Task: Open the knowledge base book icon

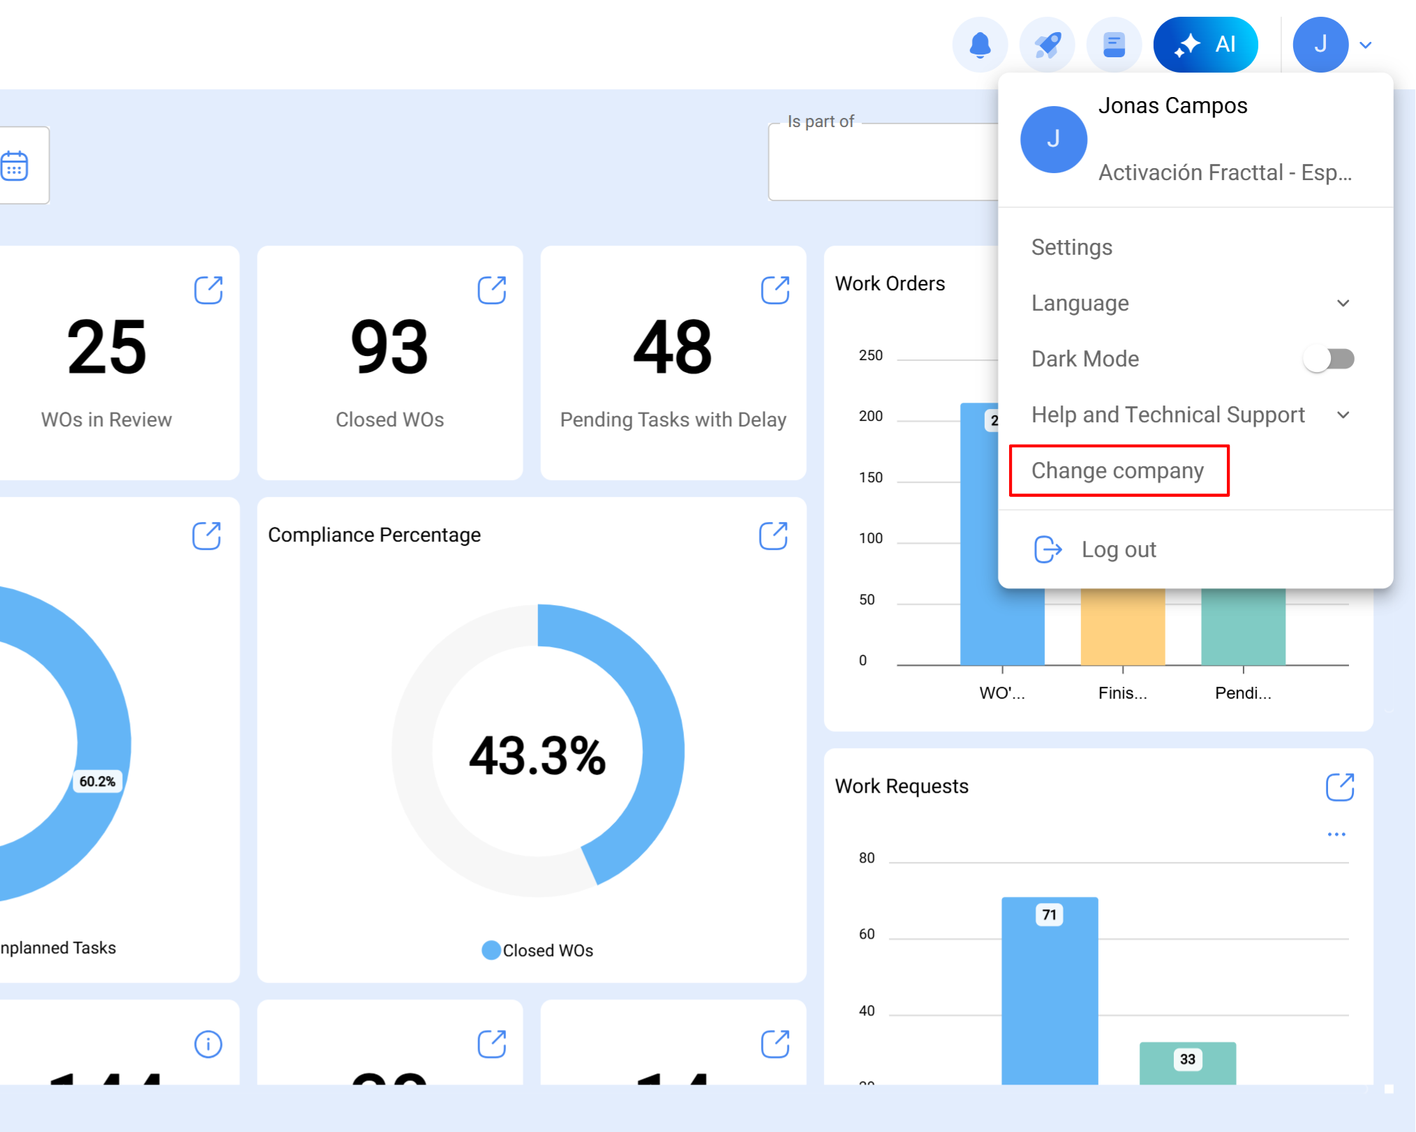Action: coord(1114,44)
